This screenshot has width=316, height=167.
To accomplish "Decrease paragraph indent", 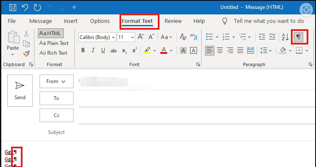I will [x=262, y=37].
